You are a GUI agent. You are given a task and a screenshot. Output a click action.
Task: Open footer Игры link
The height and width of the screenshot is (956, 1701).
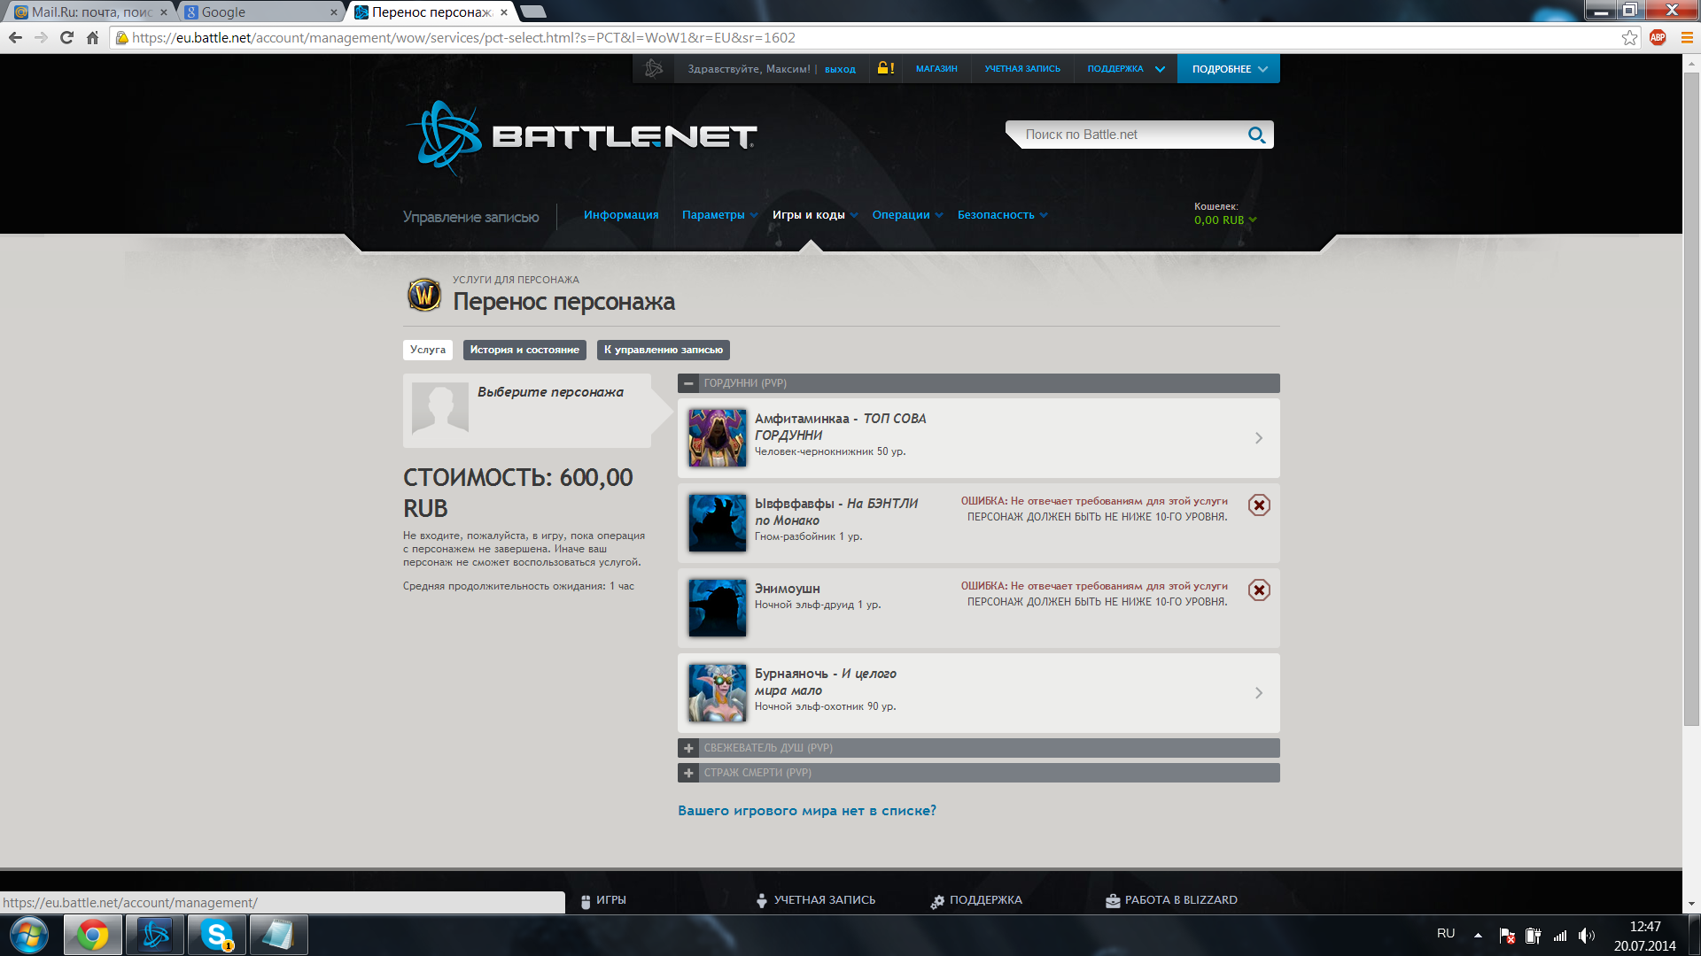tap(602, 900)
